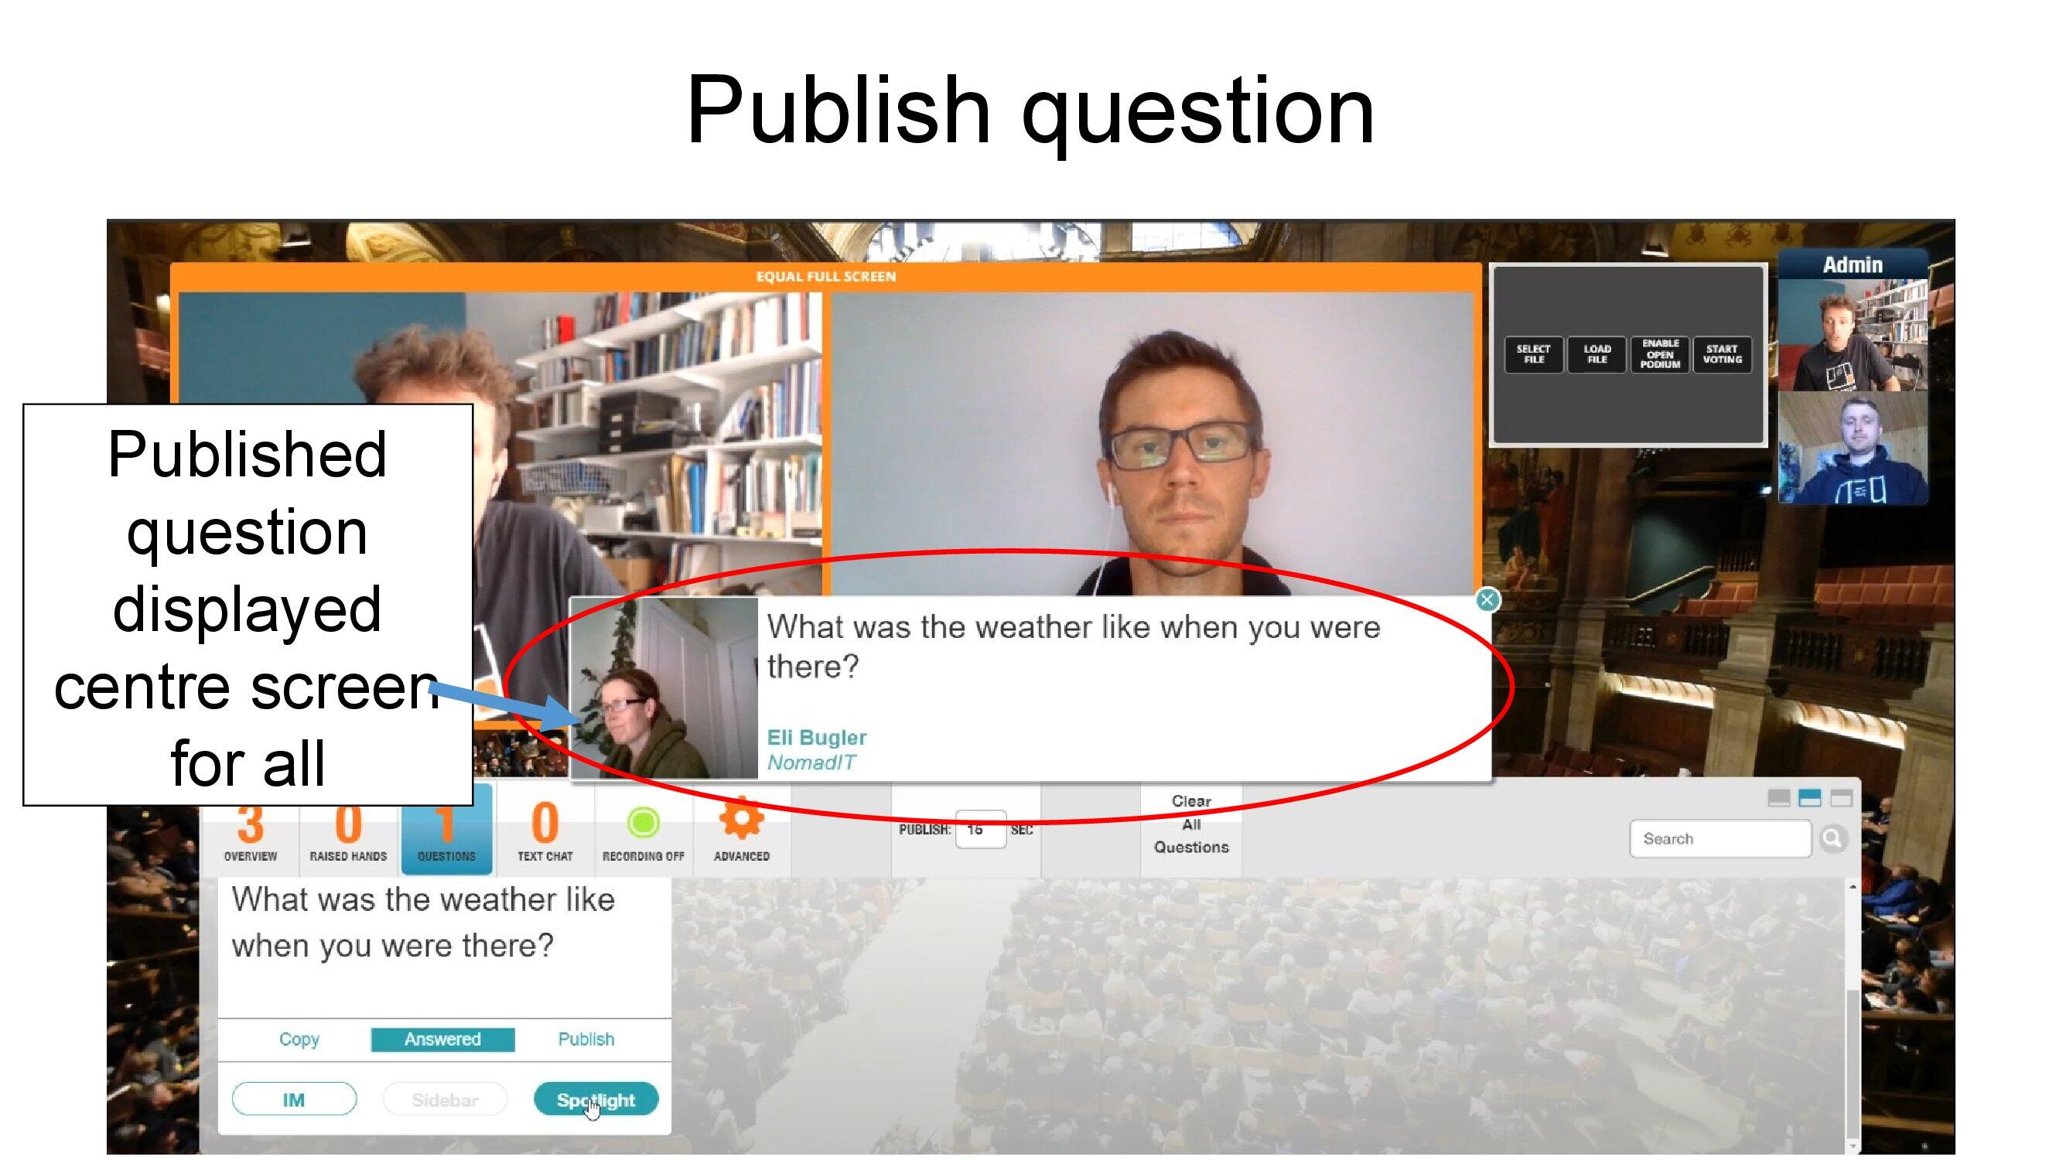
Task: Close the published question popup
Action: point(1487,599)
